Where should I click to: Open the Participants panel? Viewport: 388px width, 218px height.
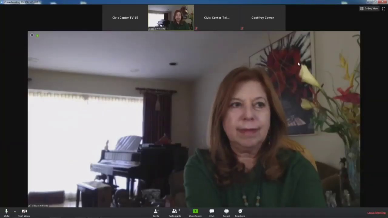point(175,212)
